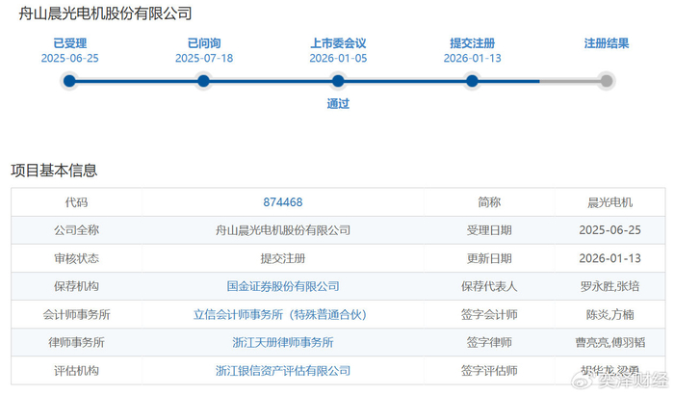Click the 律师事务所 label cell
This screenshot has width=674, height=396.
(x=76, y=343)
